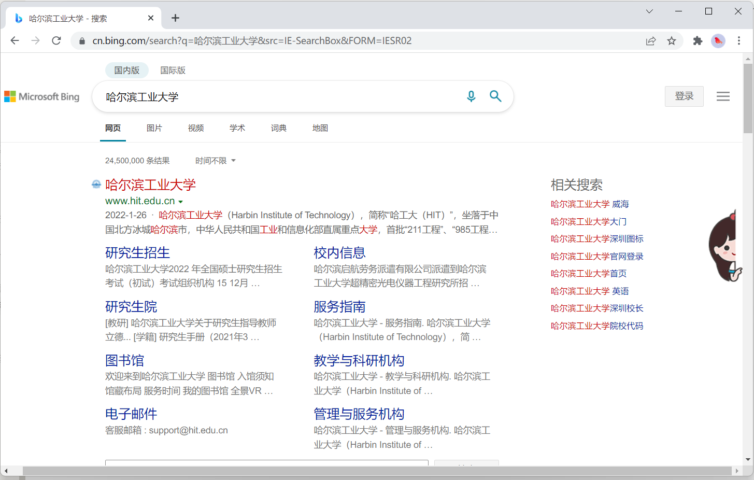754x480 pixels.
Task: Click the horizontal scrollbar thumb
Action: click(377, 471)
